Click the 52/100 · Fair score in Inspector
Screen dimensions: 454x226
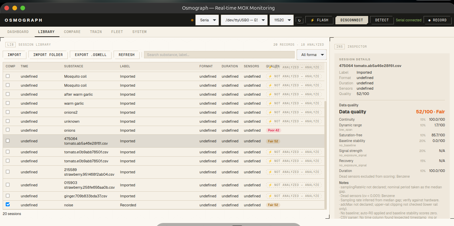(430, 112)
